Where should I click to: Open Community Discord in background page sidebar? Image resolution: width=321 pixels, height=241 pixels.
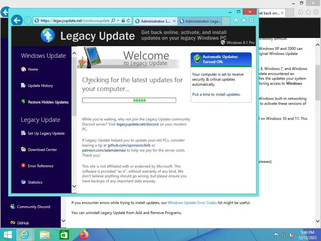34,207
